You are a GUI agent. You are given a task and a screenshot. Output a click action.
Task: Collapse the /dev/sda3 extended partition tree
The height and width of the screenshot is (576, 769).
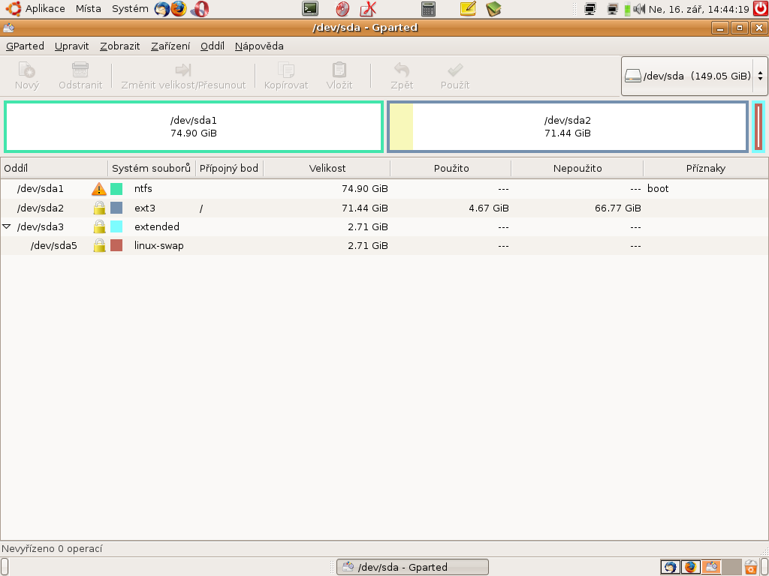click(x=7, y=226)
